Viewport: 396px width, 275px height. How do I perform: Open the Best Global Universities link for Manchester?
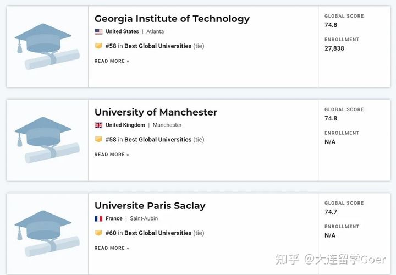tap(158, 139)
